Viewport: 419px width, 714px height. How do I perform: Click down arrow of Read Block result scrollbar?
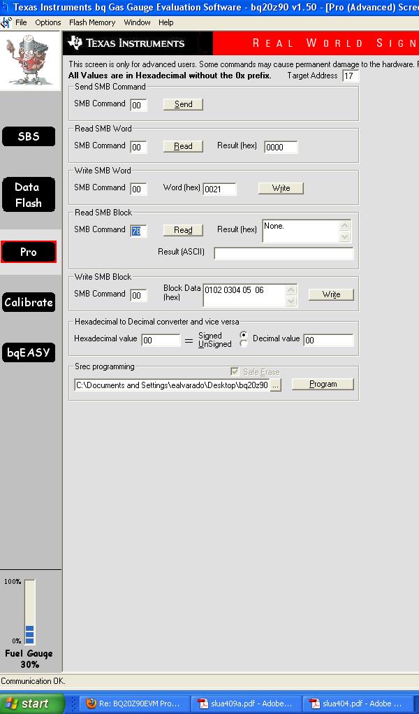(345, 236)
